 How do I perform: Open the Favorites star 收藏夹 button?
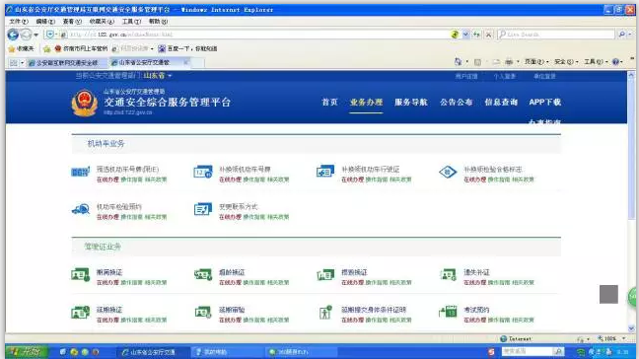point(22,49)
